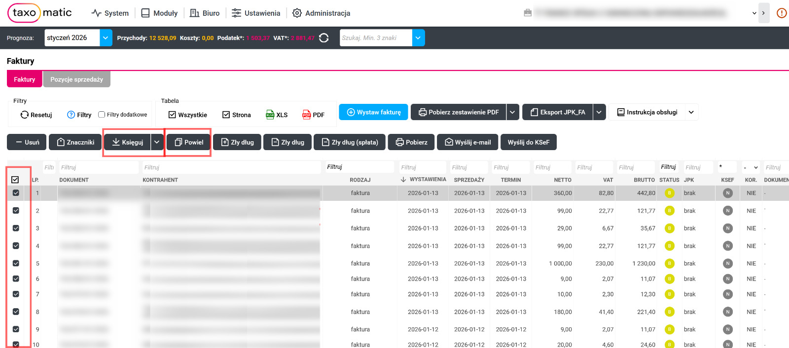
Task: Expand Eksport JPK_FA dropdown arrow
Action: pyautogui.click(x=599, y=112)
